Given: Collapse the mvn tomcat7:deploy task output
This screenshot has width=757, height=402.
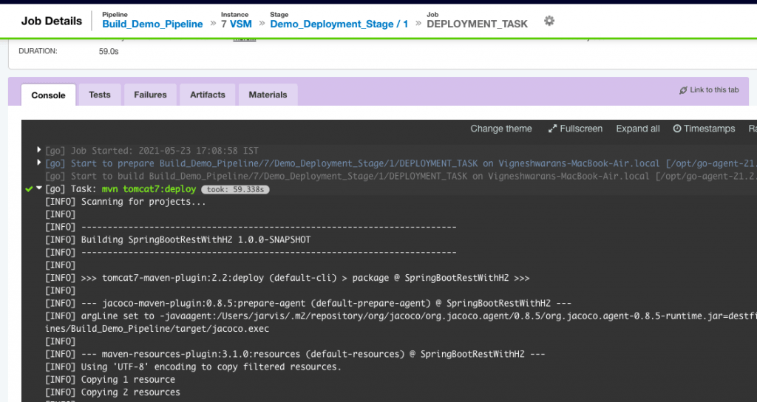Looking at the screenshot, I should tap(39, 189).
